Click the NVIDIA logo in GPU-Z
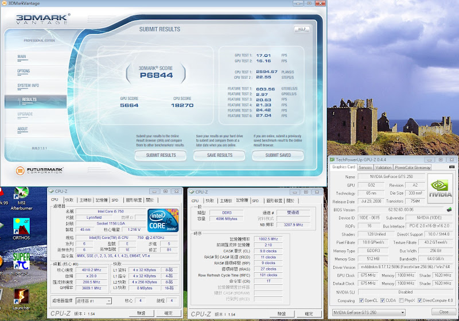Screen dimensions: 459x321 click(x=442, y=190)
